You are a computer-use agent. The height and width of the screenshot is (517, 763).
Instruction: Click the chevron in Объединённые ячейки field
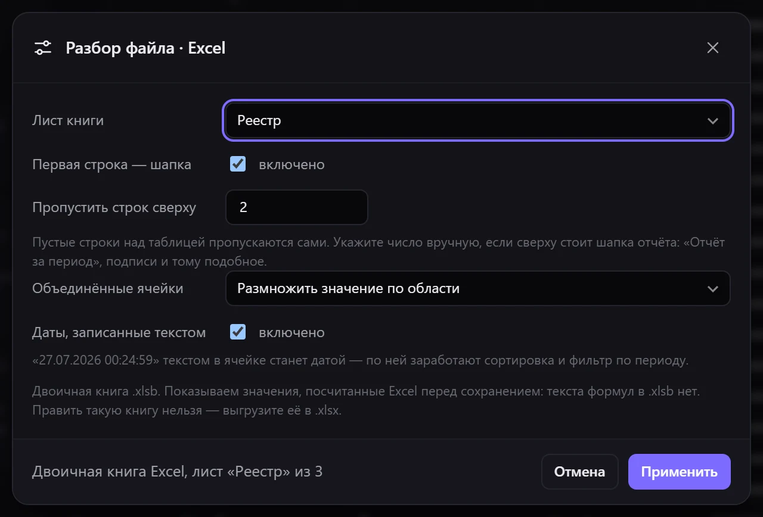coord(712,289)
